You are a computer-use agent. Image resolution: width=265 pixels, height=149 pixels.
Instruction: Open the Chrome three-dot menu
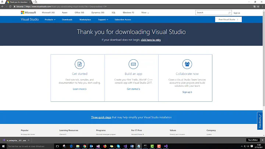pos(262,6)
